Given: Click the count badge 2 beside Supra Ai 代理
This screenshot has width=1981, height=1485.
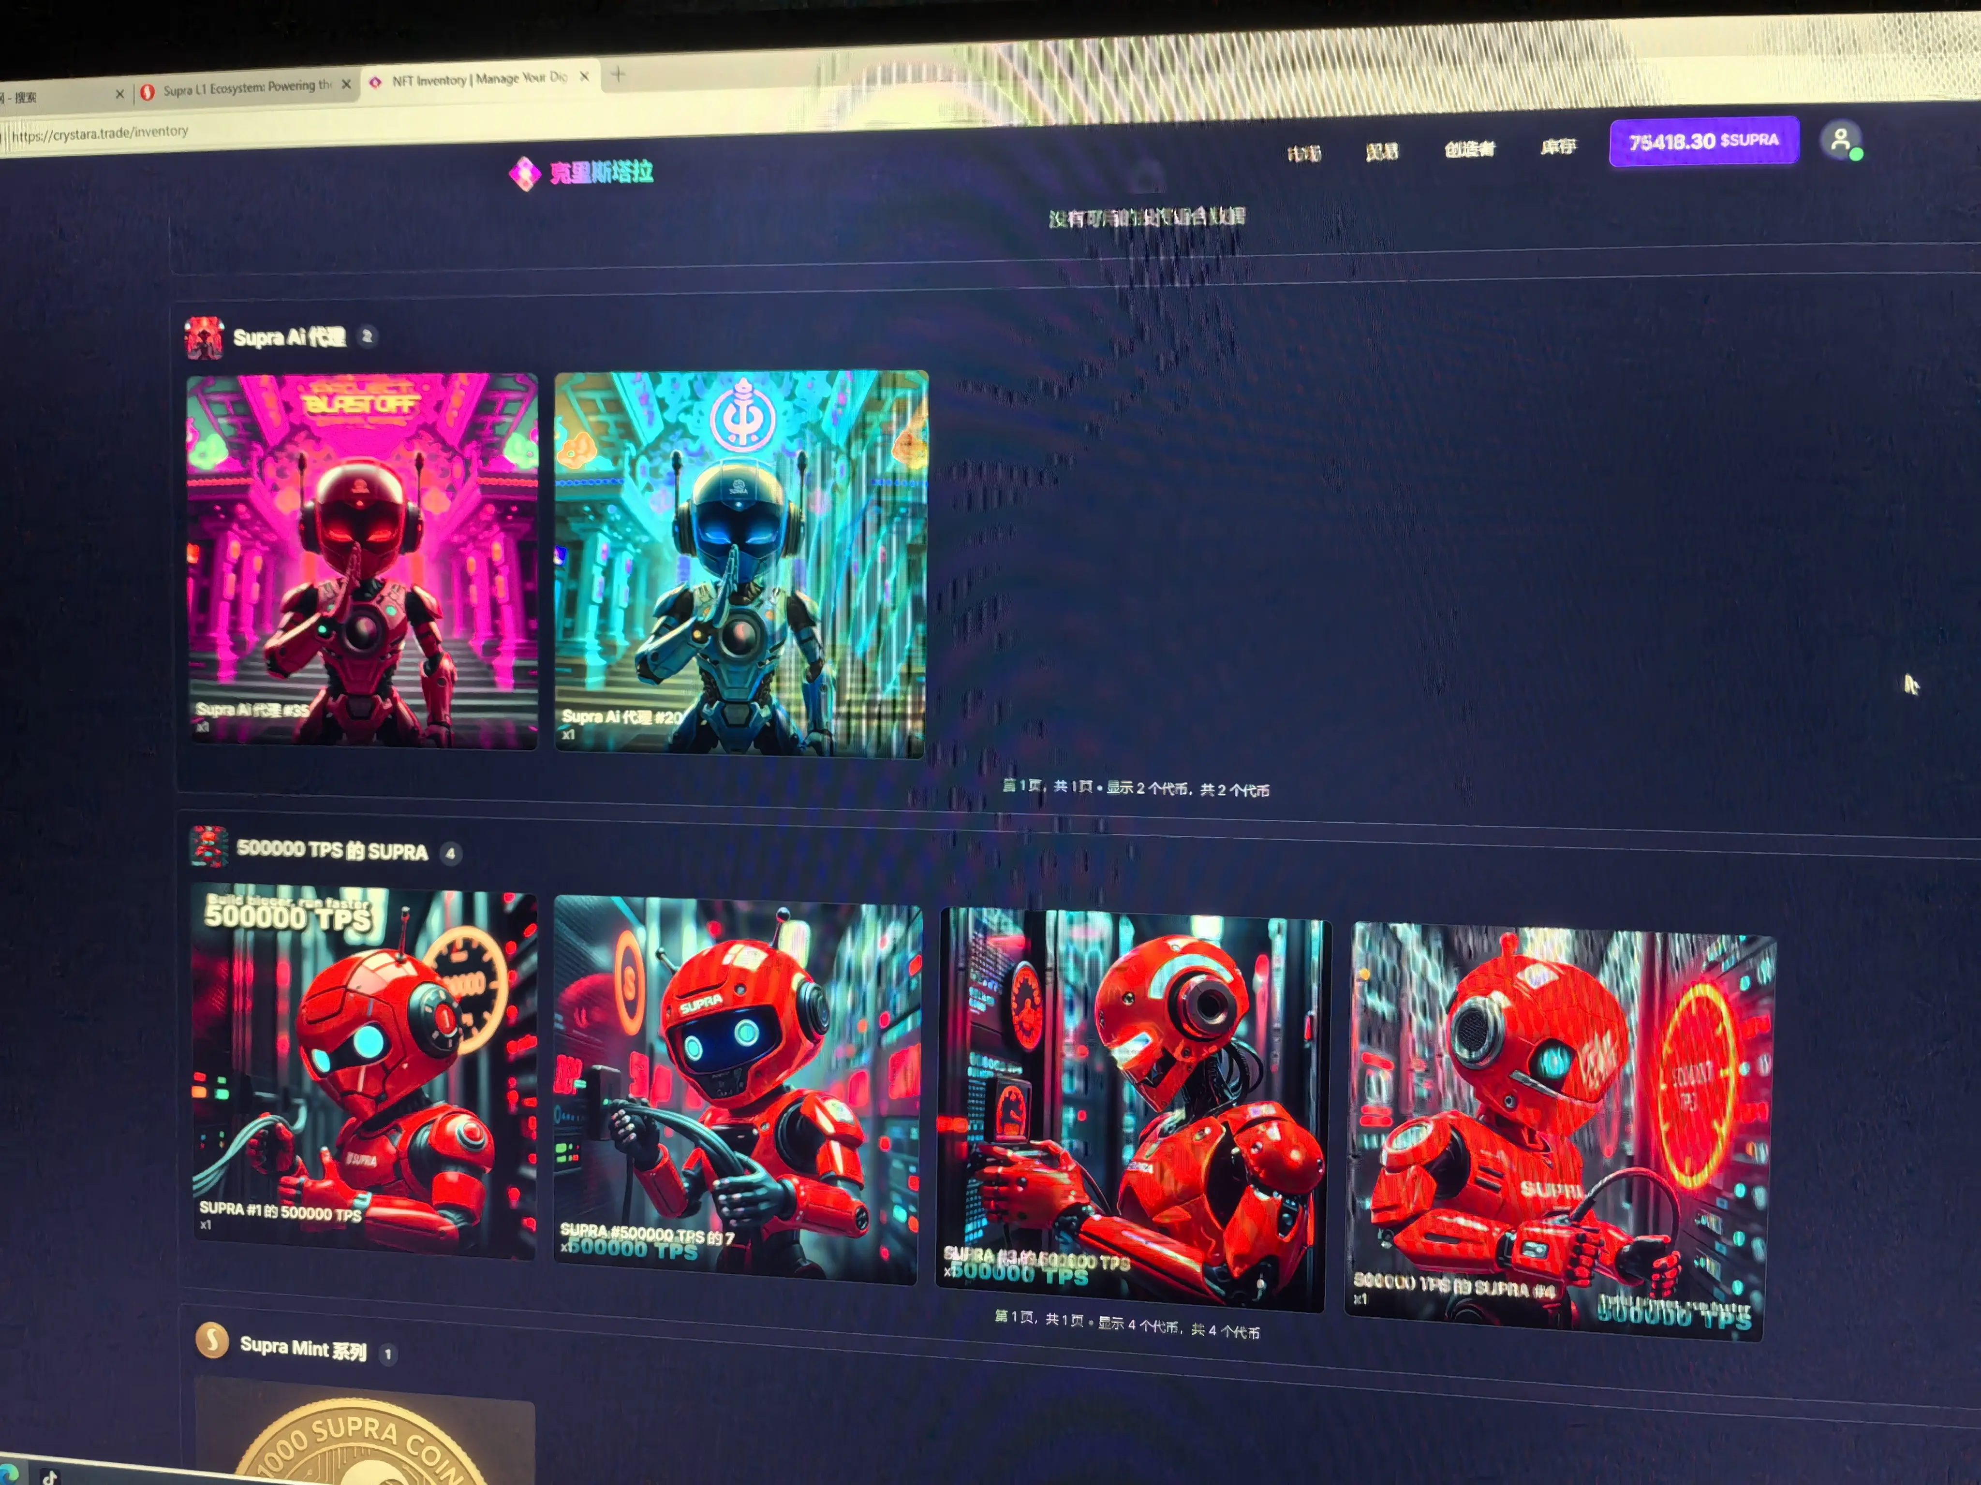Looking at the screenshot, I should point(367,336).
